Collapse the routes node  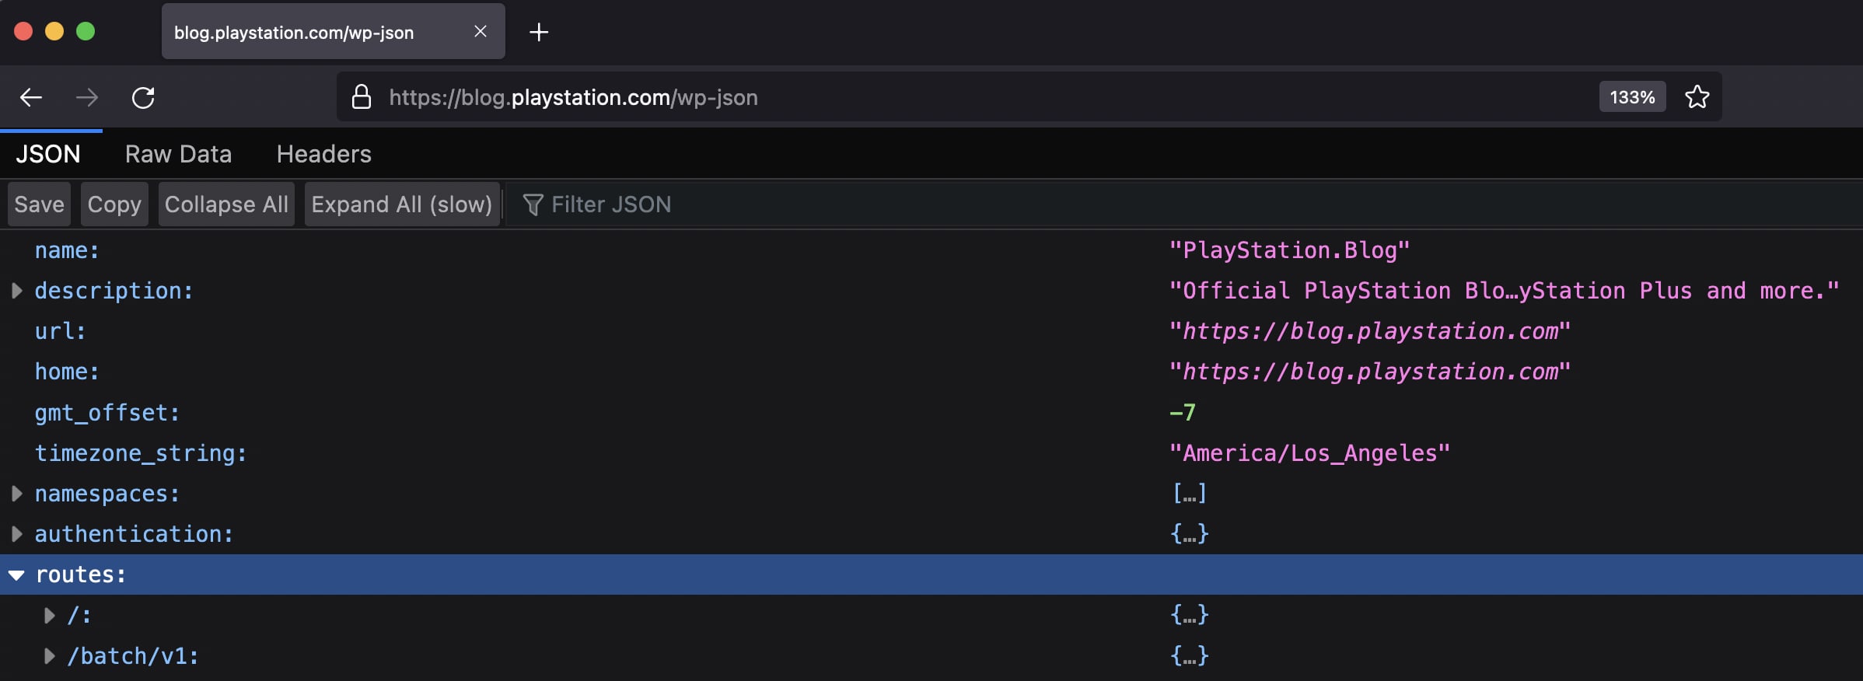pos(16,575)
